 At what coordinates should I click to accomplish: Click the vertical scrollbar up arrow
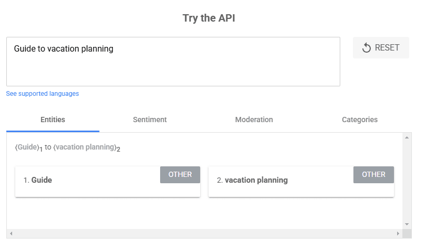pos(407,137)
